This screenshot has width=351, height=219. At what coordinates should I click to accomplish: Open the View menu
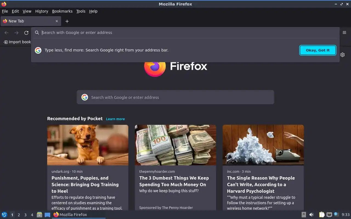point(27,11)
